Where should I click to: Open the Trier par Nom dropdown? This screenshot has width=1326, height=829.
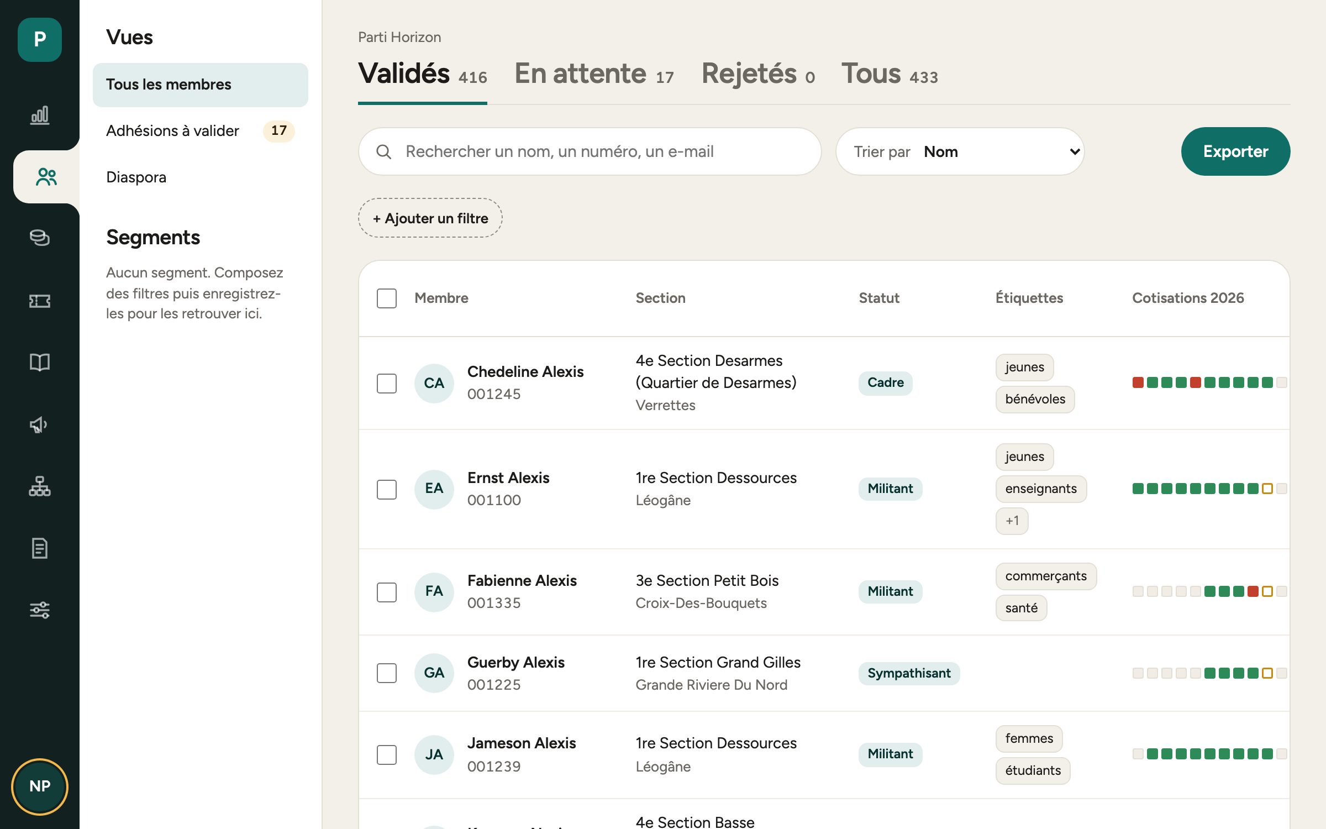coord(960,151)
